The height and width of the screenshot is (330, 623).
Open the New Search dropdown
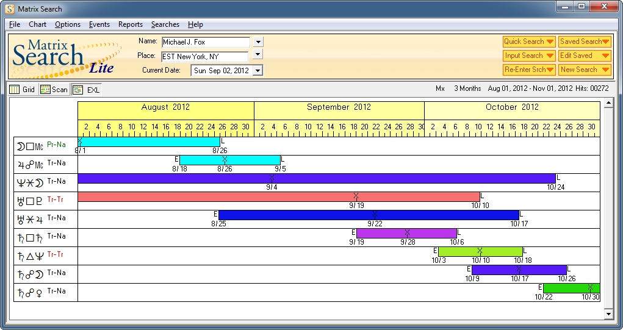pyautogui.click(x=585, y=70)
